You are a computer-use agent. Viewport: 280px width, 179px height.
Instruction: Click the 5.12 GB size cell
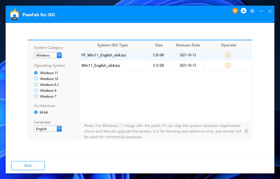coord(158,65)
